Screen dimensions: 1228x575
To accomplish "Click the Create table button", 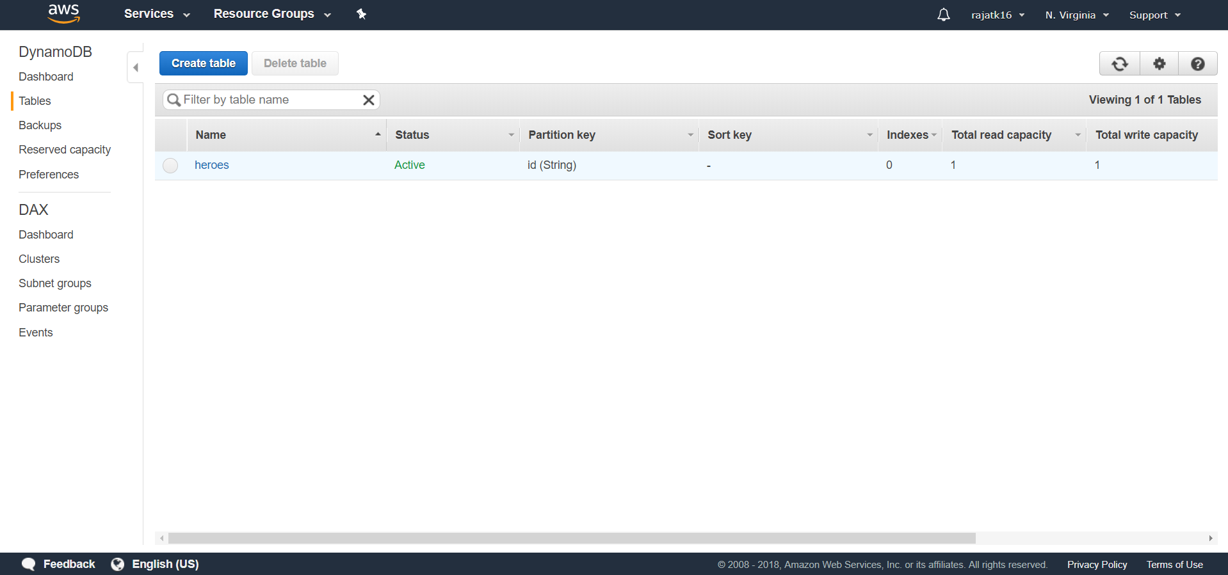I will tap(204, 63).
